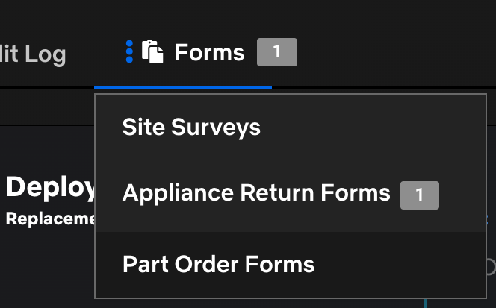
Task: Click the word Appliance in the dropdown
Action: 177,194
